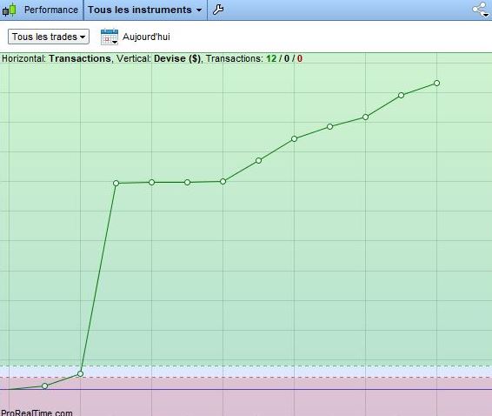
Task: Click the Vertical: Devise ($) label
Action: tap(158, 59)
